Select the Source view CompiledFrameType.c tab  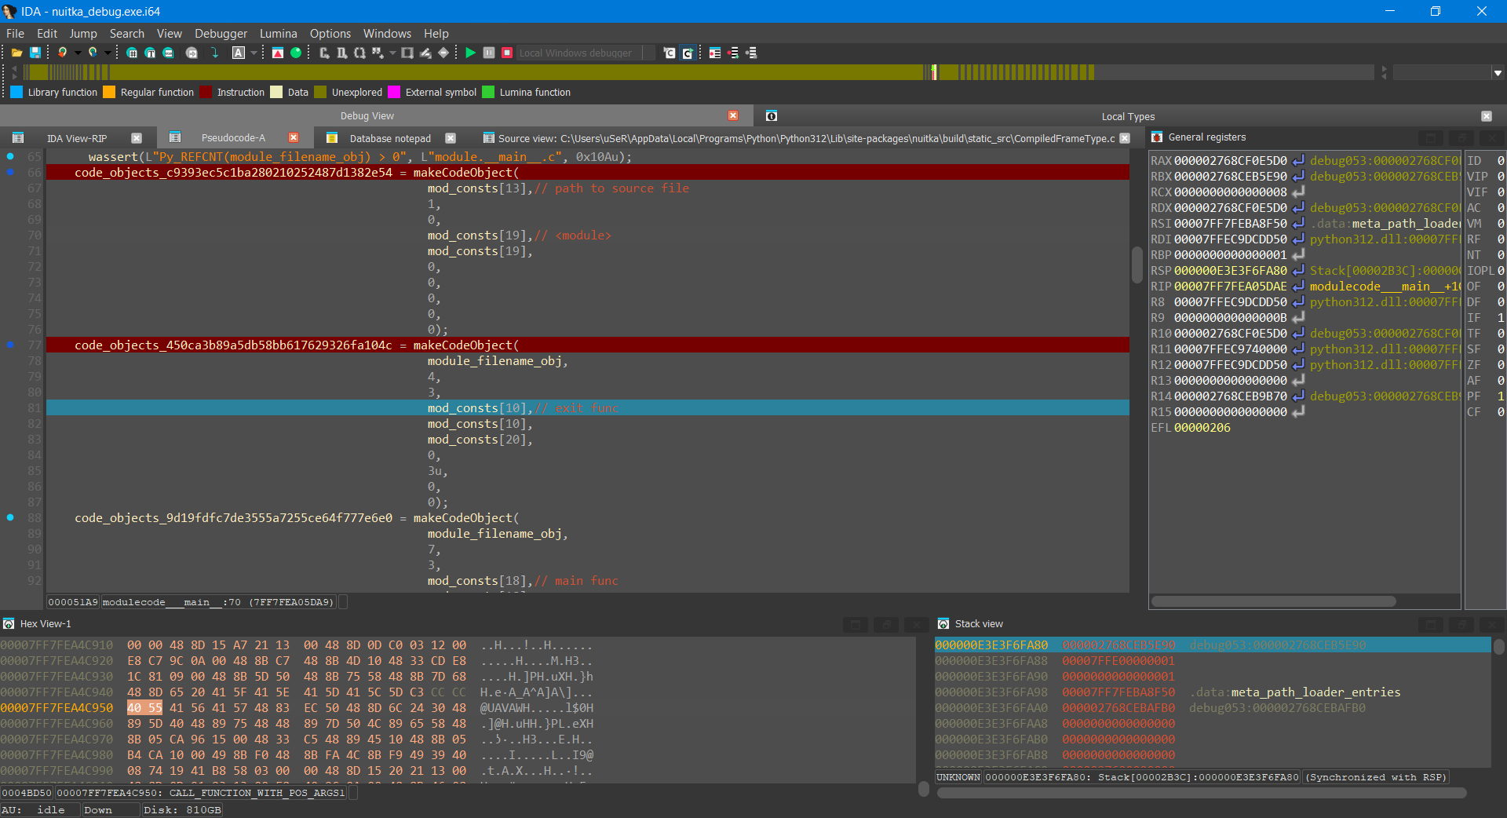pyautogui.click(x=806, y=138)
